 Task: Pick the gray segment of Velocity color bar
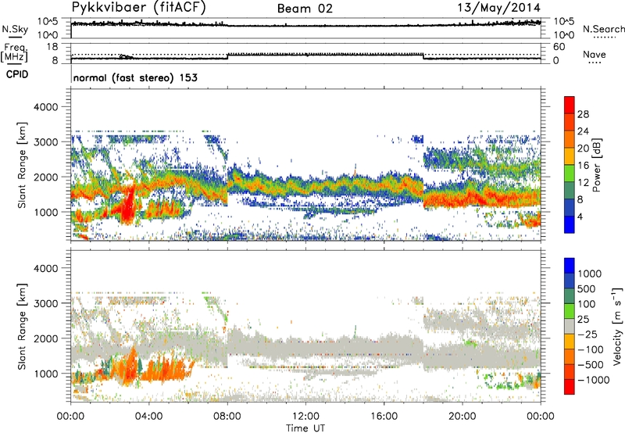click(570, 326)
